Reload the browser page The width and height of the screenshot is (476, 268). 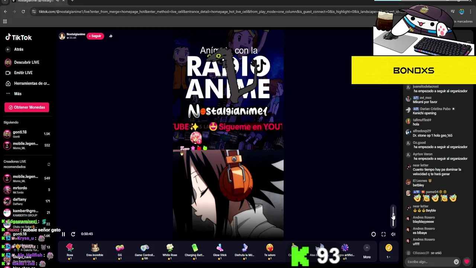tap(23, 12)
